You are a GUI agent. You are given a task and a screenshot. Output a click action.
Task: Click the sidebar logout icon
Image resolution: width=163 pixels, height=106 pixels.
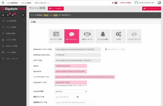(23, 15)
